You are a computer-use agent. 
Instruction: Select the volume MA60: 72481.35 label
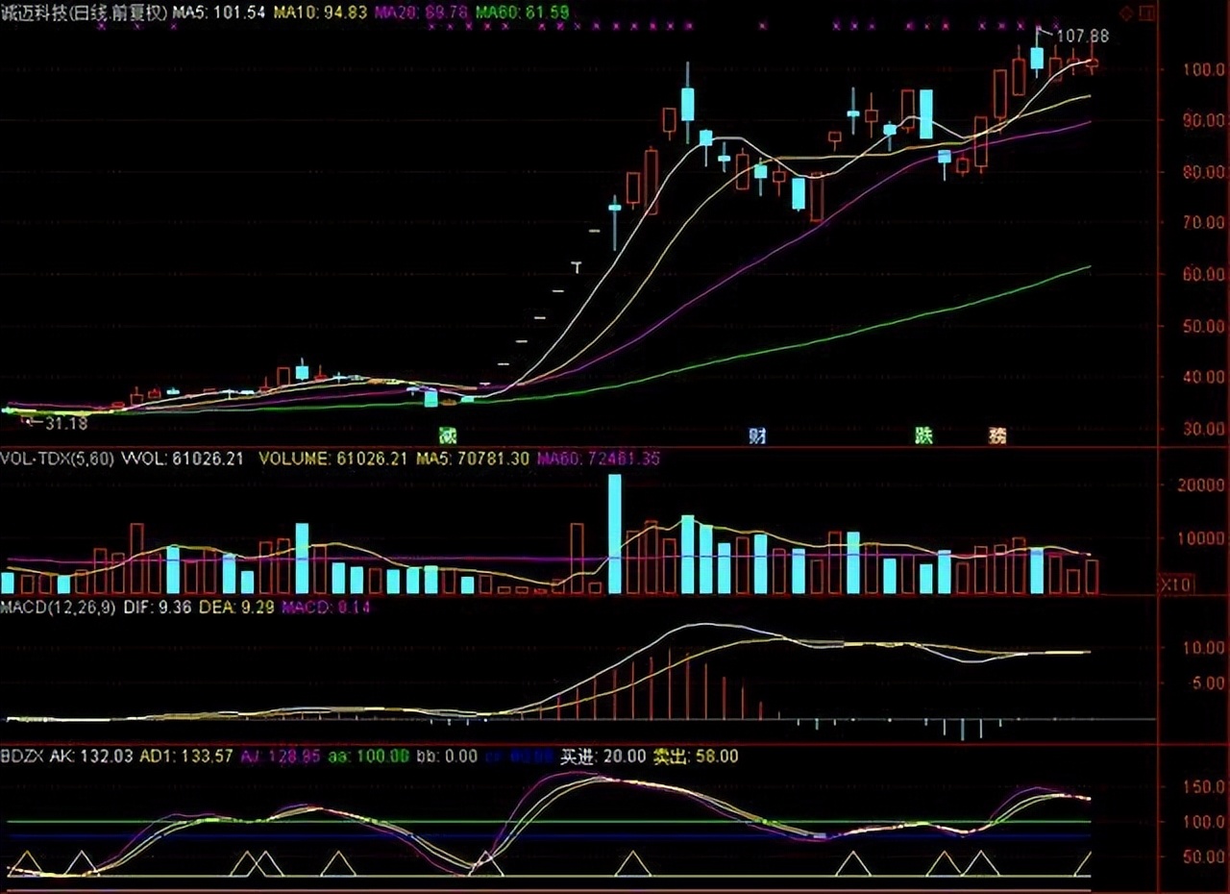tap(598, 459)
